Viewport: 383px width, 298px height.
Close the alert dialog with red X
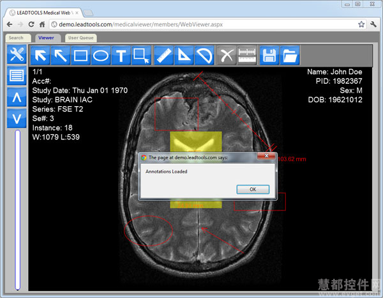pyautogui.click(x=266, y=156)
